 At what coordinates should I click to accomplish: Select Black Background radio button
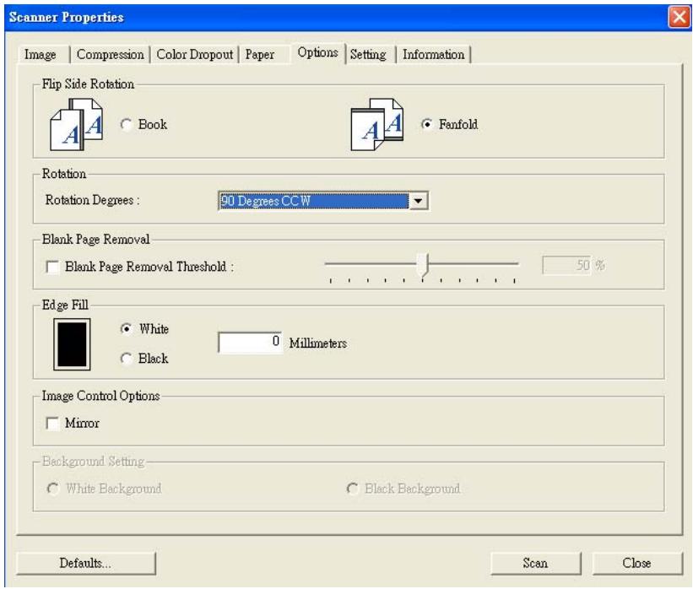tap(352, 489)
